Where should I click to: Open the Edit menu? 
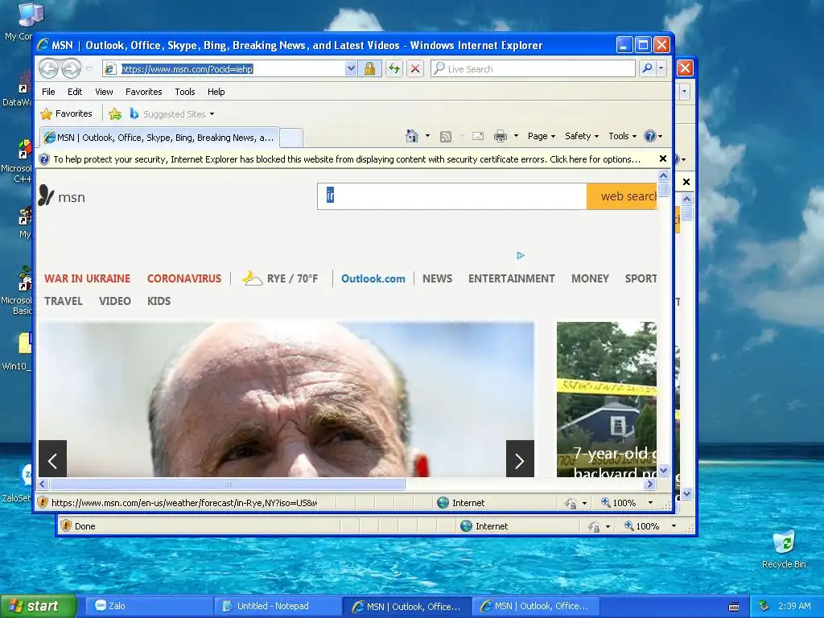point(75,92)
